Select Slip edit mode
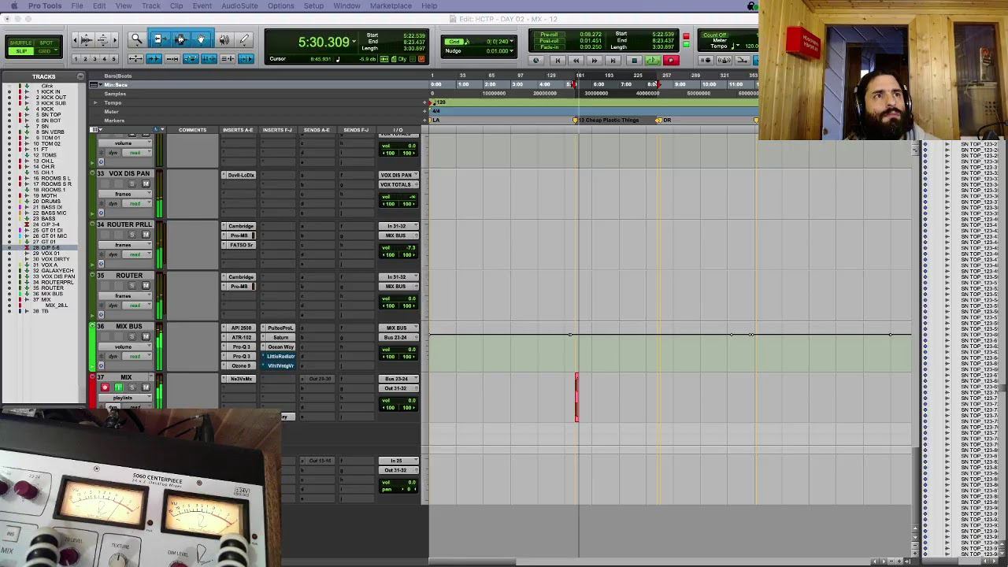 (x=20, y=51)
